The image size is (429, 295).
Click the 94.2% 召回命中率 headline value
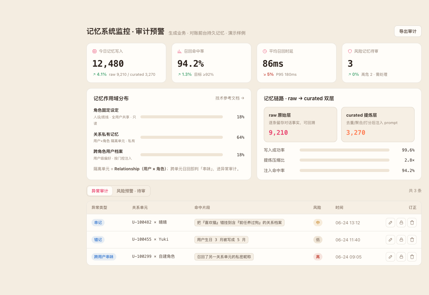190,64
